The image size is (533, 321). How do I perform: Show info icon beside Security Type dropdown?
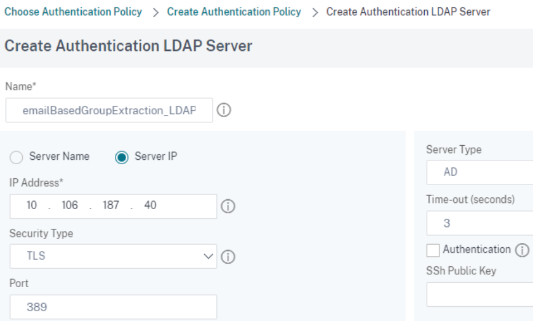pyautogui.click(x=228, y=256)
